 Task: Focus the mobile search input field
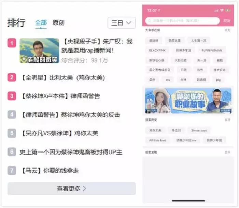coord(184,21)
